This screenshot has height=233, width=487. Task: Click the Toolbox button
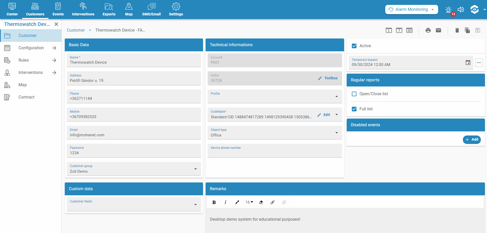(328, 78)
